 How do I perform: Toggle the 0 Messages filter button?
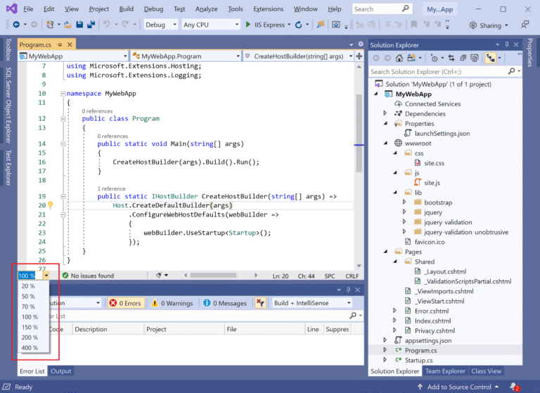(225, 303)
